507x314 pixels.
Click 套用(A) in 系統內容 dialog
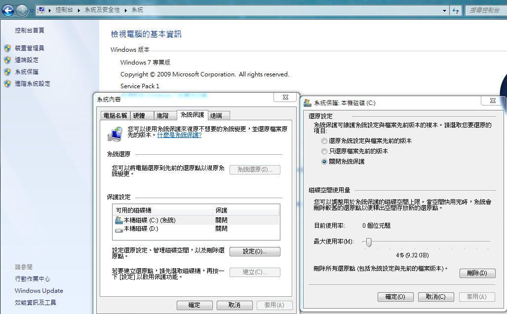coord(274,305)
